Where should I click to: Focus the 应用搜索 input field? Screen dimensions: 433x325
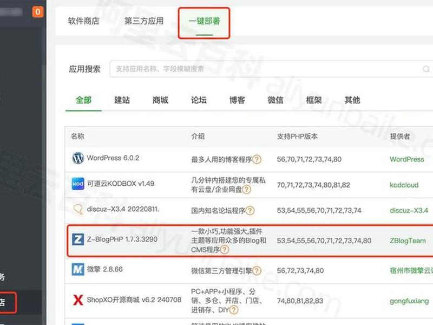point(272,69)
